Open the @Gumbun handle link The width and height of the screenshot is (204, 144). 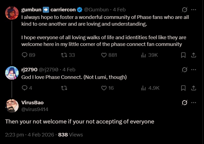(x=97, y=10)
